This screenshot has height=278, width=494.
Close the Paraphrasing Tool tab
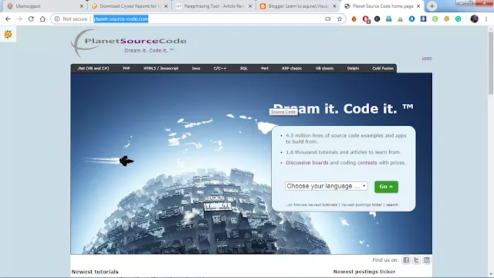[250, 6]
